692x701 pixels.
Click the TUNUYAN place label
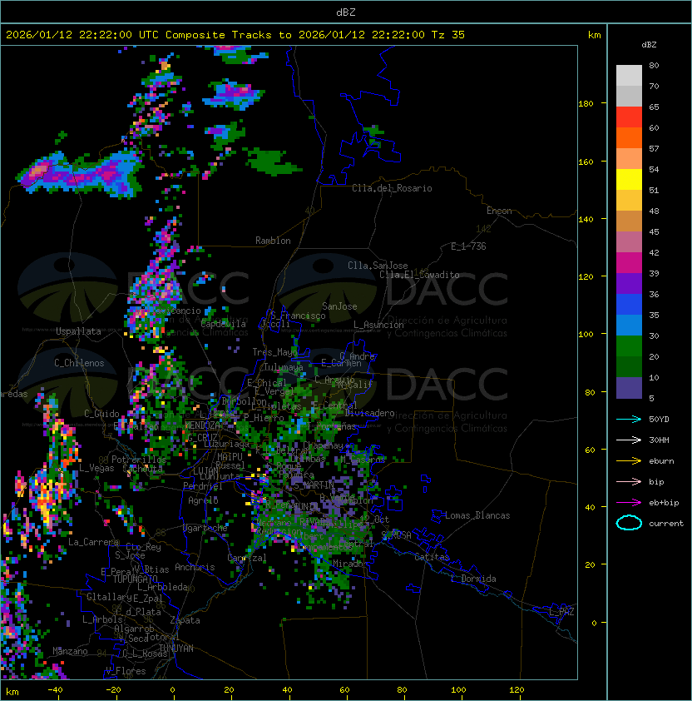(x=176, y=649)
